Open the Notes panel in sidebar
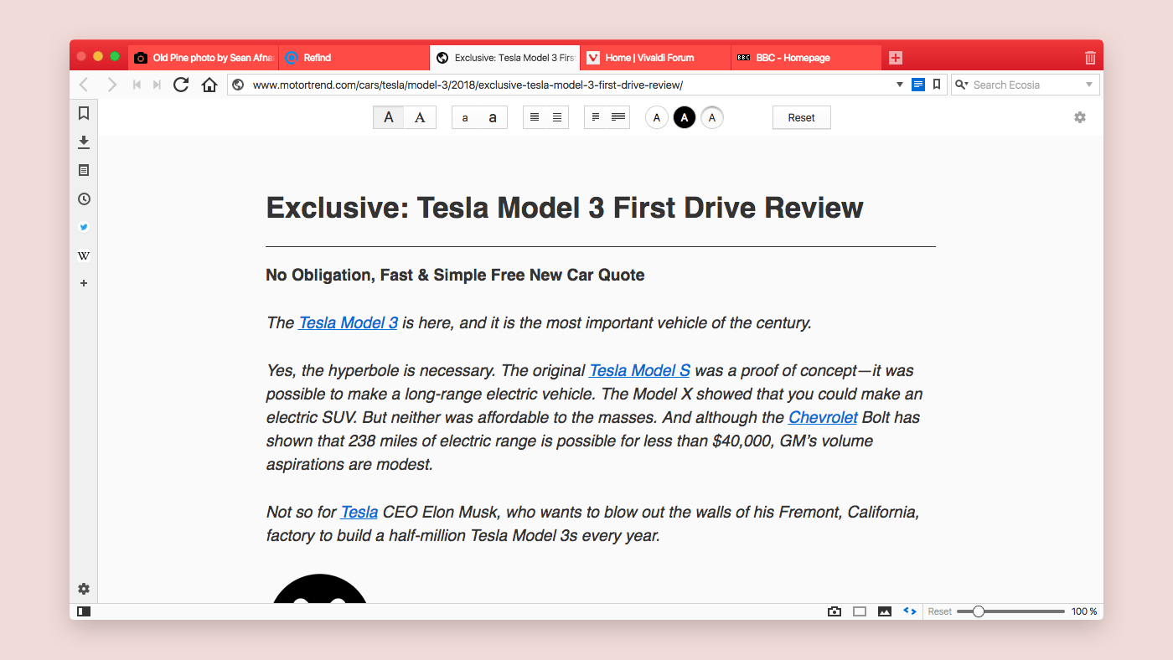Viewport: 1173px width, 660px height. click(84, 170)
